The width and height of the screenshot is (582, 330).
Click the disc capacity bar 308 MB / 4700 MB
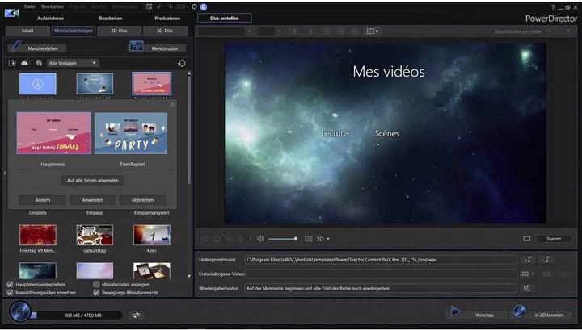coord(76,315)
